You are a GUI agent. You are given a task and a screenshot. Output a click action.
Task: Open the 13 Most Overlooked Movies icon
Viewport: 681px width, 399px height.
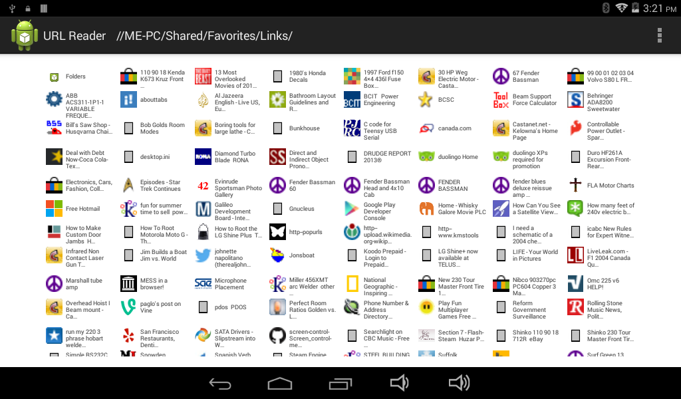203,76
